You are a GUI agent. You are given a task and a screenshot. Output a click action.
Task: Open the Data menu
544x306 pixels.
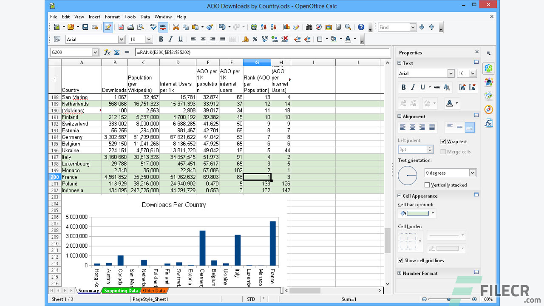point(145,17)
